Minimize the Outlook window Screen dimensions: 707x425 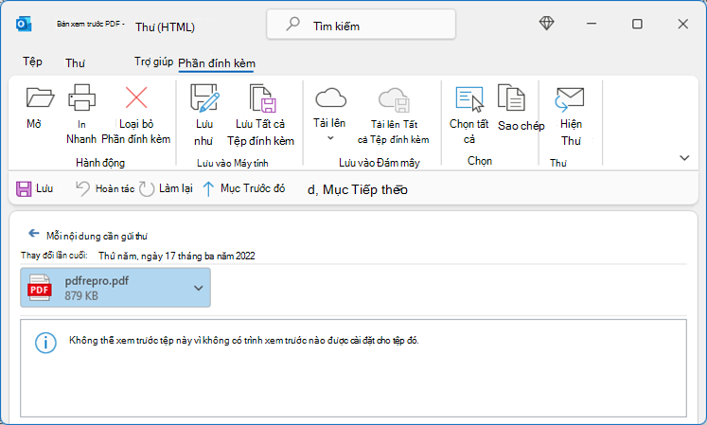[x=592, y=24]
